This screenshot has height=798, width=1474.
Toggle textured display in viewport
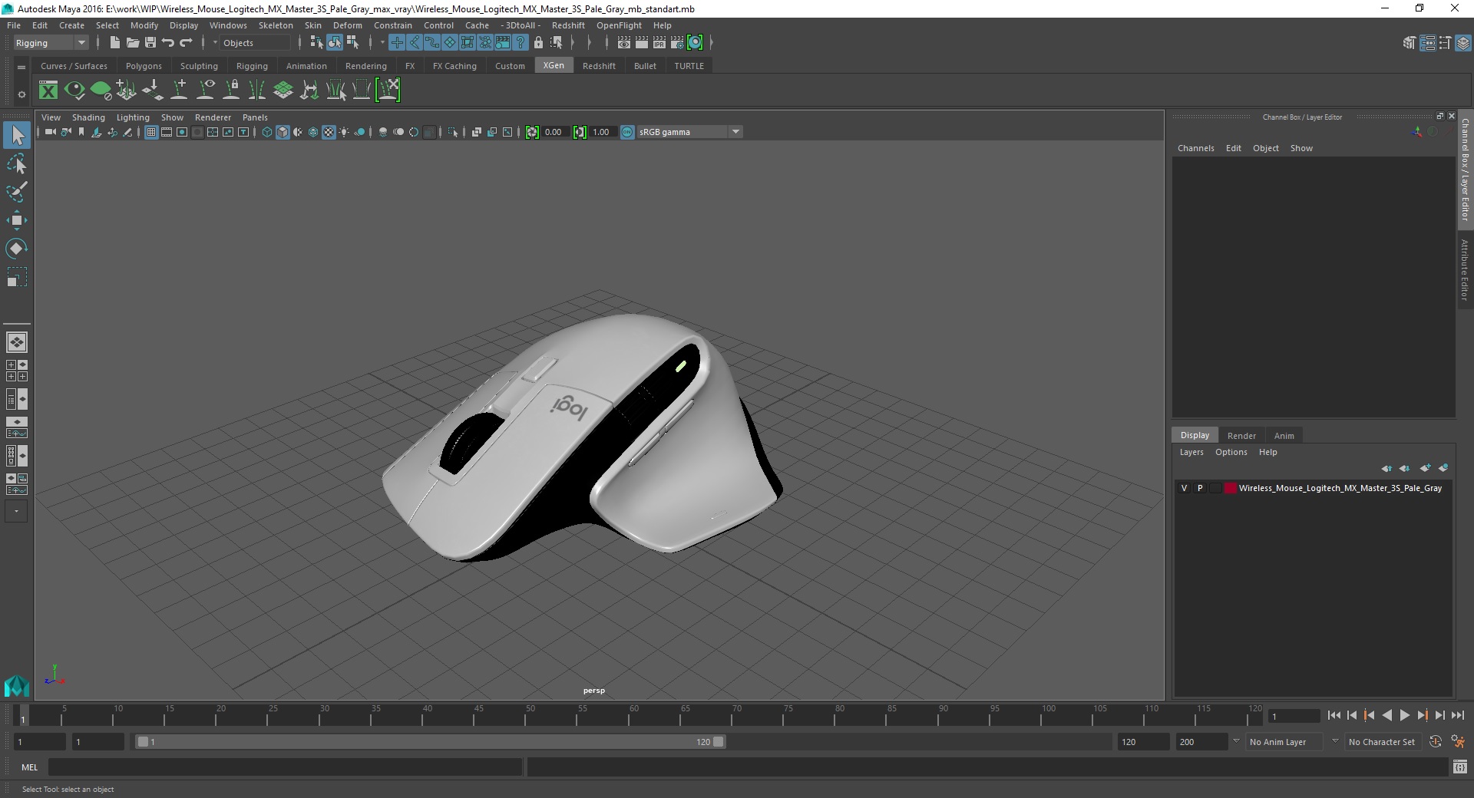coord(329,132)
